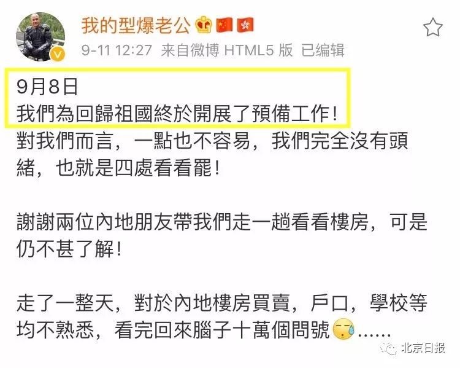Click the post timestamp 9-11 12:27
Viewport: 460px width, 368px height.
click(x=117, y=50)
